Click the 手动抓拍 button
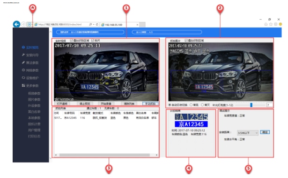The height and width of the screenshot is (178, 288). point(150,103)
